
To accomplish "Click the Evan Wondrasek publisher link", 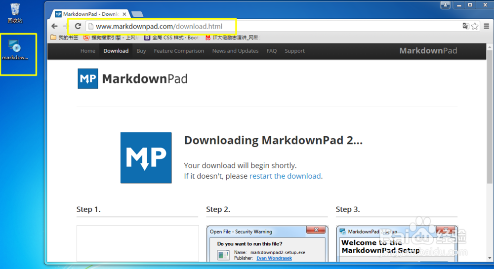I will pyautogui.click(x=274, y=258).
